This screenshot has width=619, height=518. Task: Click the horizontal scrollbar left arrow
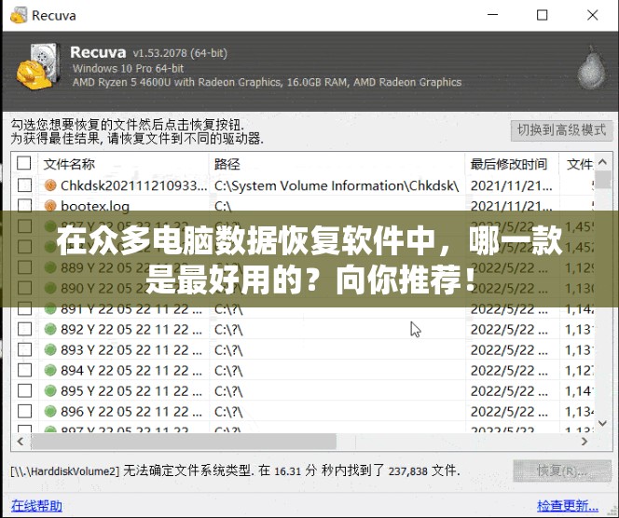coord(21,442)
